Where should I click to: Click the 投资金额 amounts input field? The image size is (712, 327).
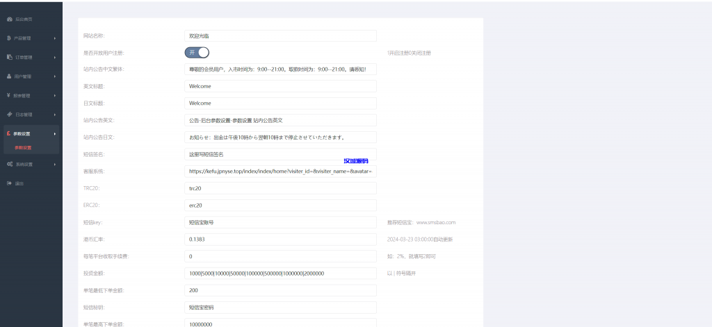pyautogui.click(x=280, y=274)
